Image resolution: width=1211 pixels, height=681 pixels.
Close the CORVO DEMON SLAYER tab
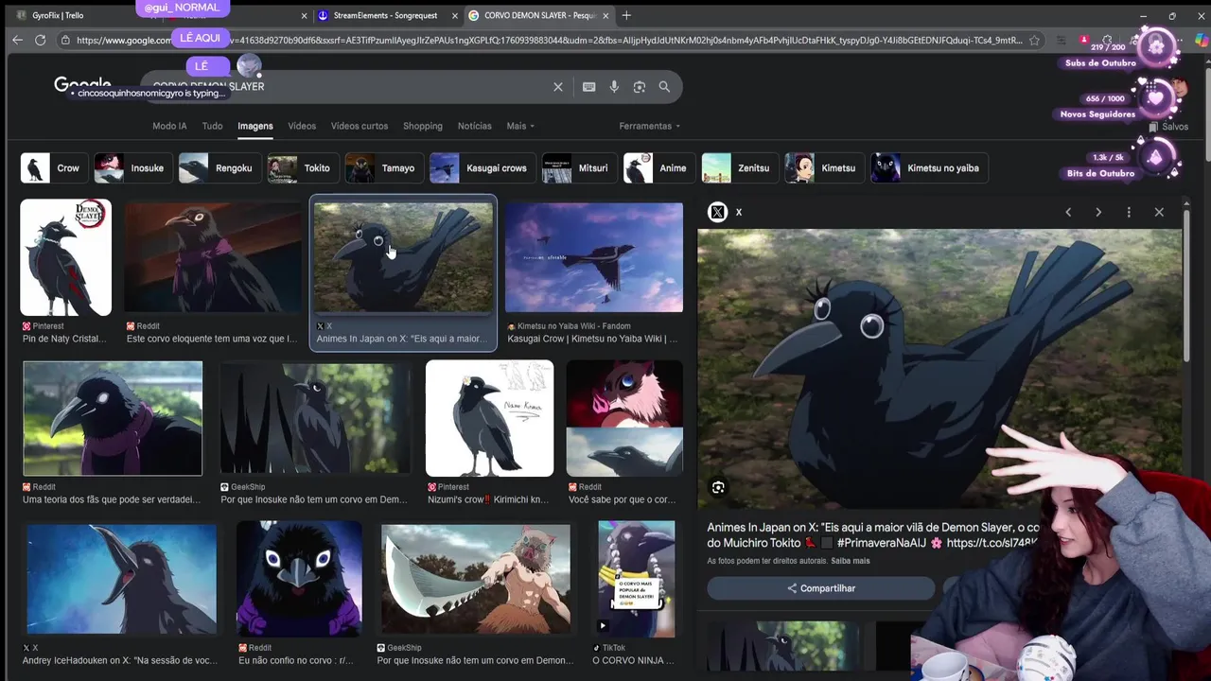click(x=605, y=15)
